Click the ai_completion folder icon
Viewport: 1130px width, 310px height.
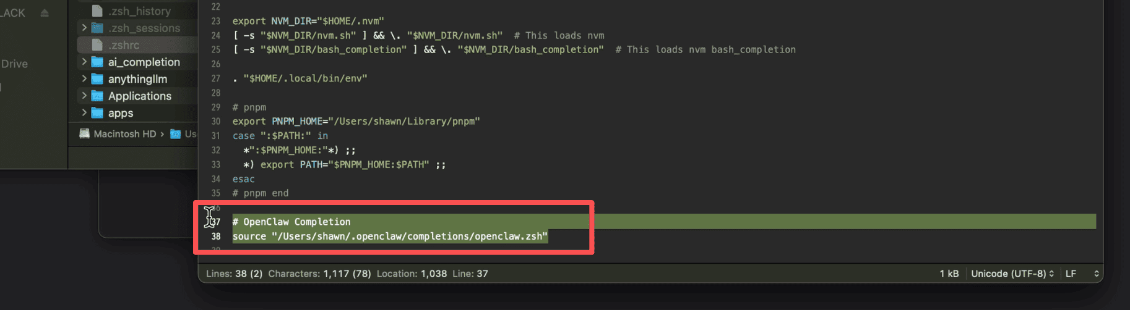[97, 62]
